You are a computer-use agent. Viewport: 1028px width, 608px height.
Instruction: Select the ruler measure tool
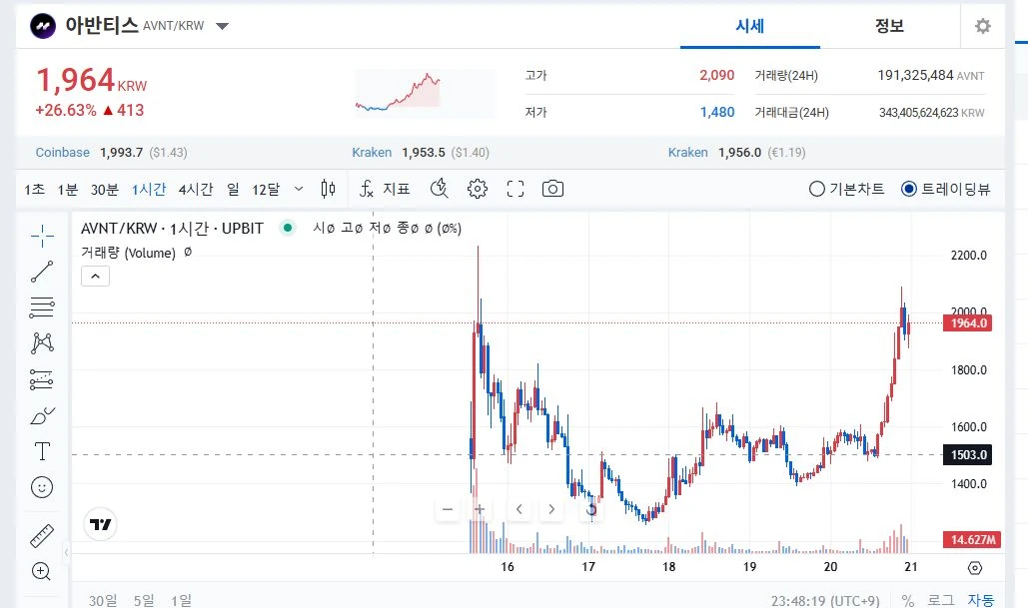tap(42, 536)
